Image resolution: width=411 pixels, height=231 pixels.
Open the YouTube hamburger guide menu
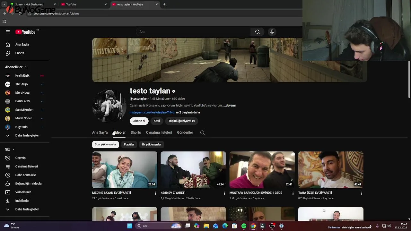(8, 32)
